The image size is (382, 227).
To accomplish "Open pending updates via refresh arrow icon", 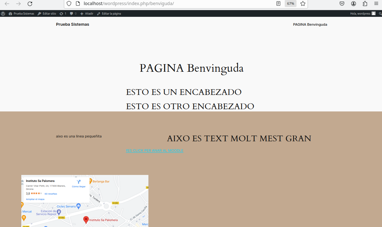I will (x=61, y=13).
